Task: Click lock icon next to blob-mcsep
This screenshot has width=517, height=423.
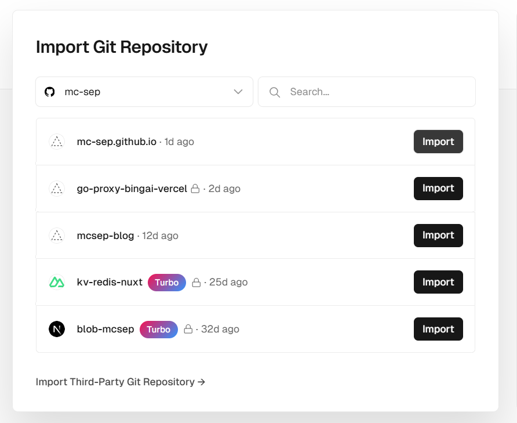Action: 188,329
